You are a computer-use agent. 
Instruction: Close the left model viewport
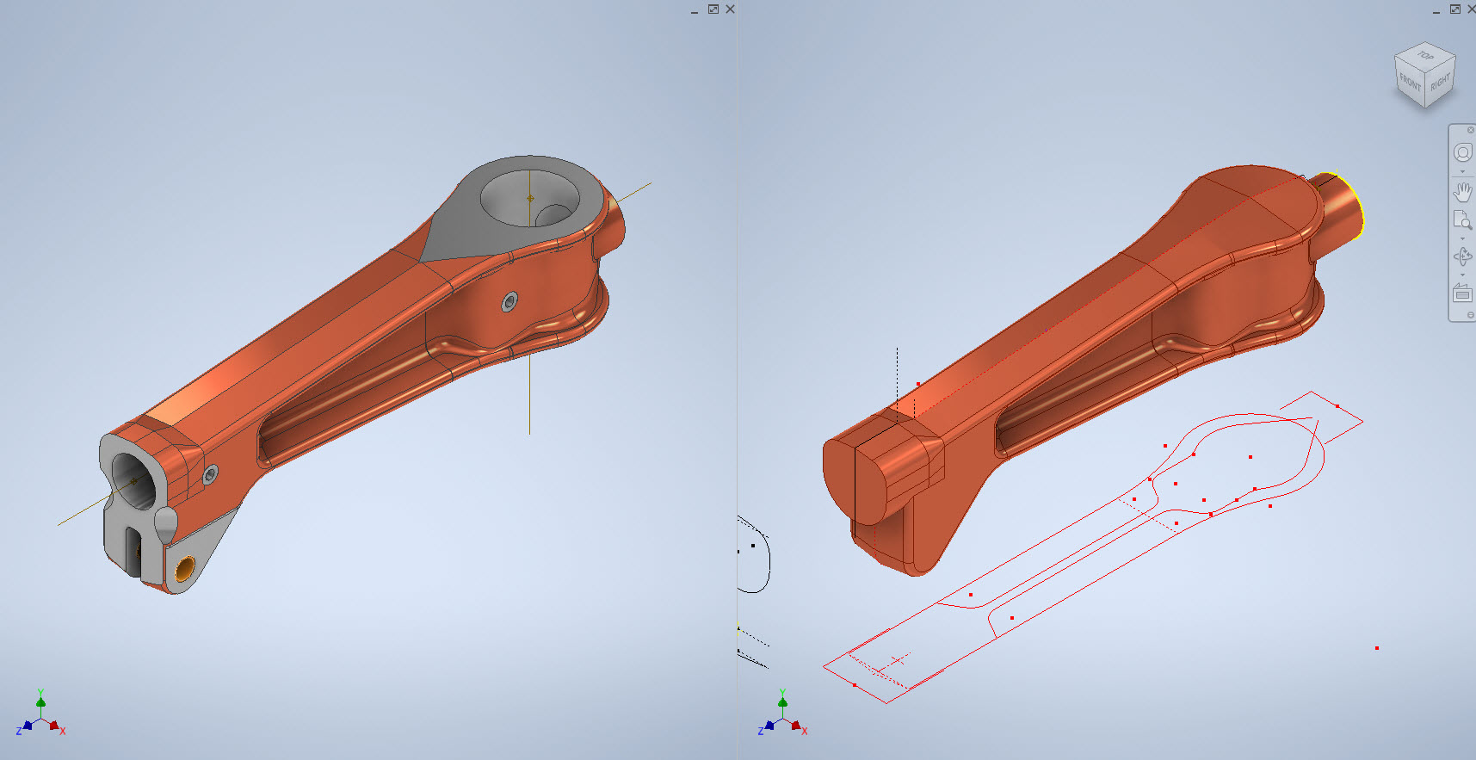click(x=730, y=9)
